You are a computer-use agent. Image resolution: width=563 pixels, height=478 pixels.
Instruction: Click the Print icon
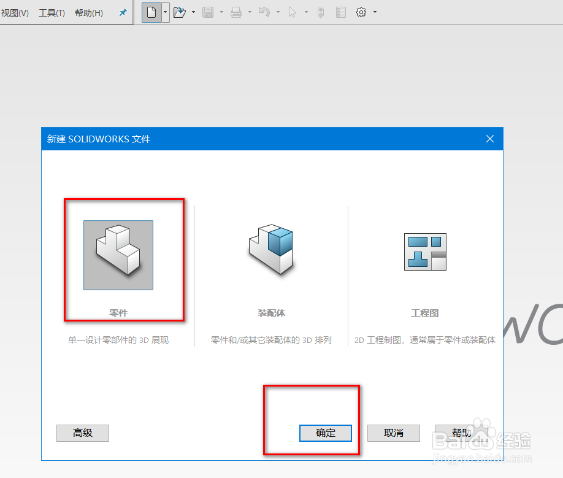coord(236,12)
